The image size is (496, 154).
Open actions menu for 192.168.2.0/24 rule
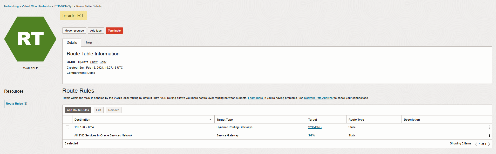tap(489, 127)
